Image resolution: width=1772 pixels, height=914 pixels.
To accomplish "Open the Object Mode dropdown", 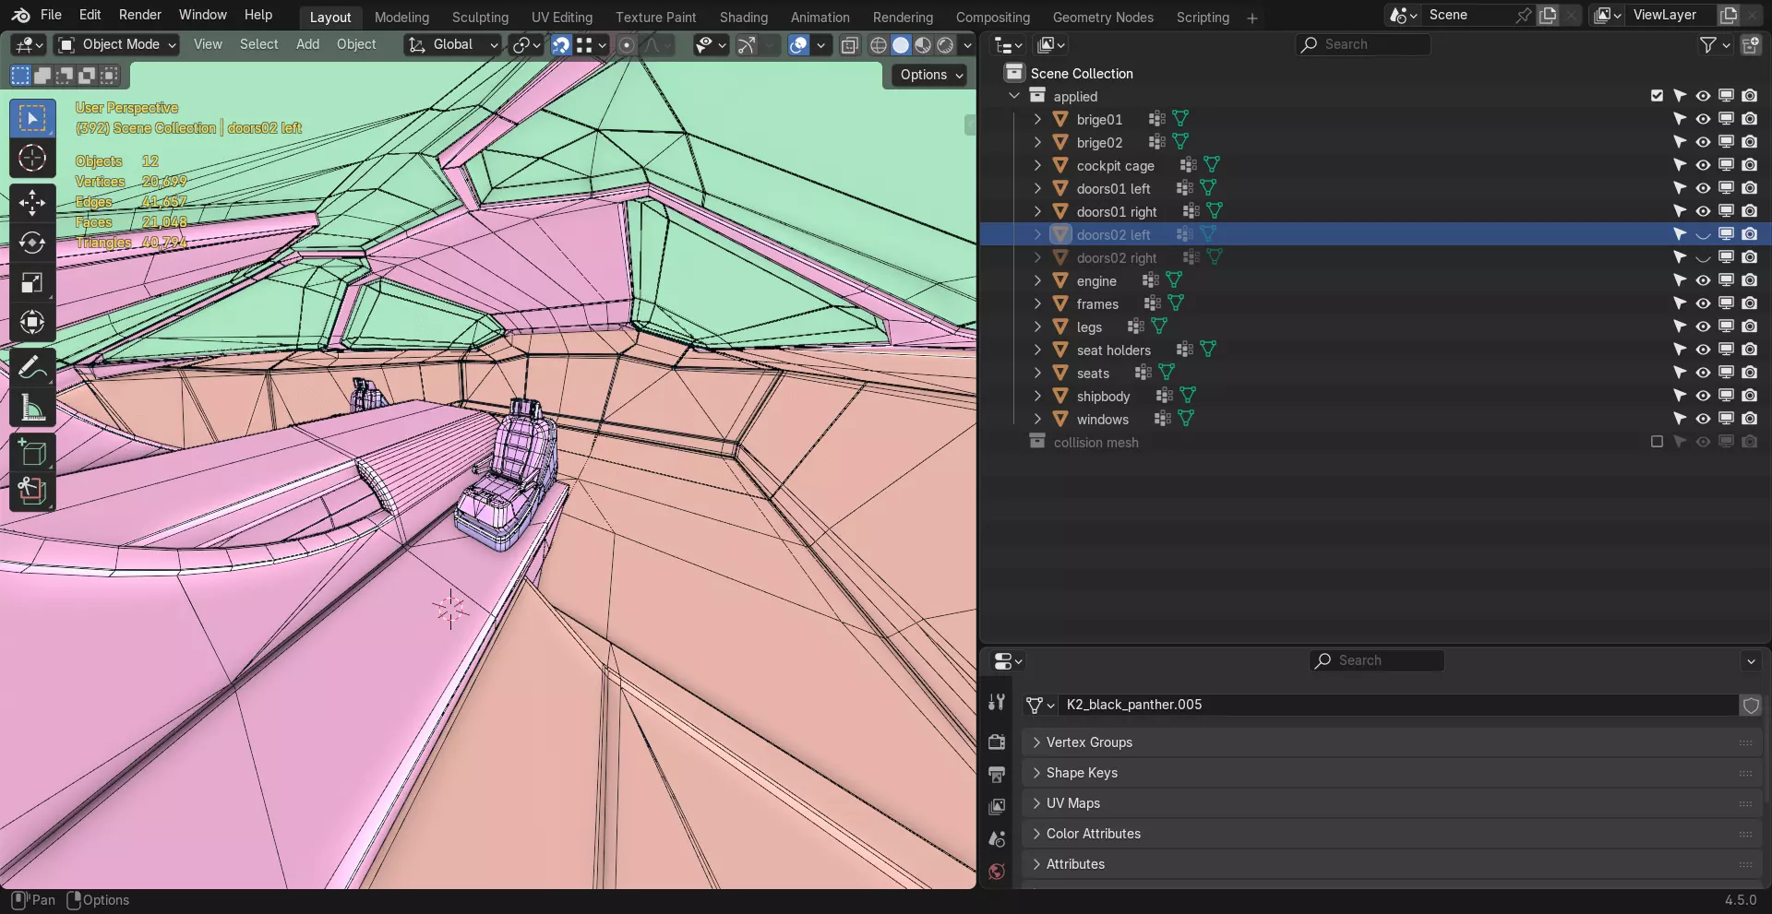I will click(x=116, y=44).
